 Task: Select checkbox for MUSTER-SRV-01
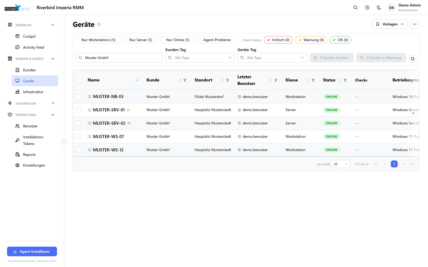[x=79, y=110]
